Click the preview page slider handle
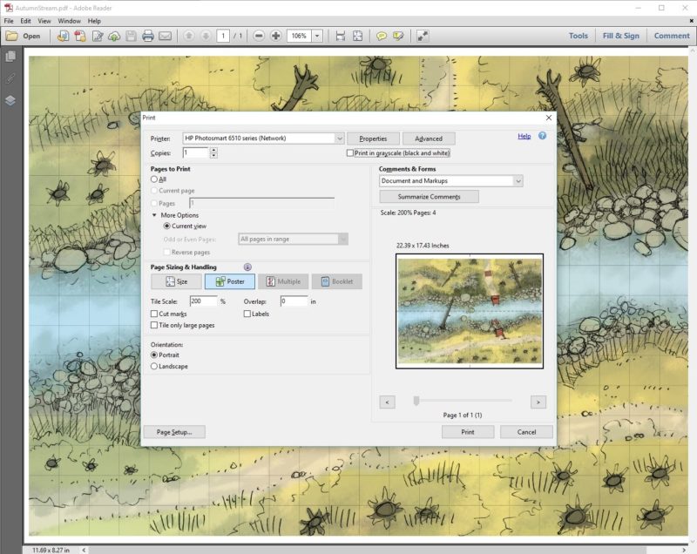 pyautogui.click(x=416, y=401)
